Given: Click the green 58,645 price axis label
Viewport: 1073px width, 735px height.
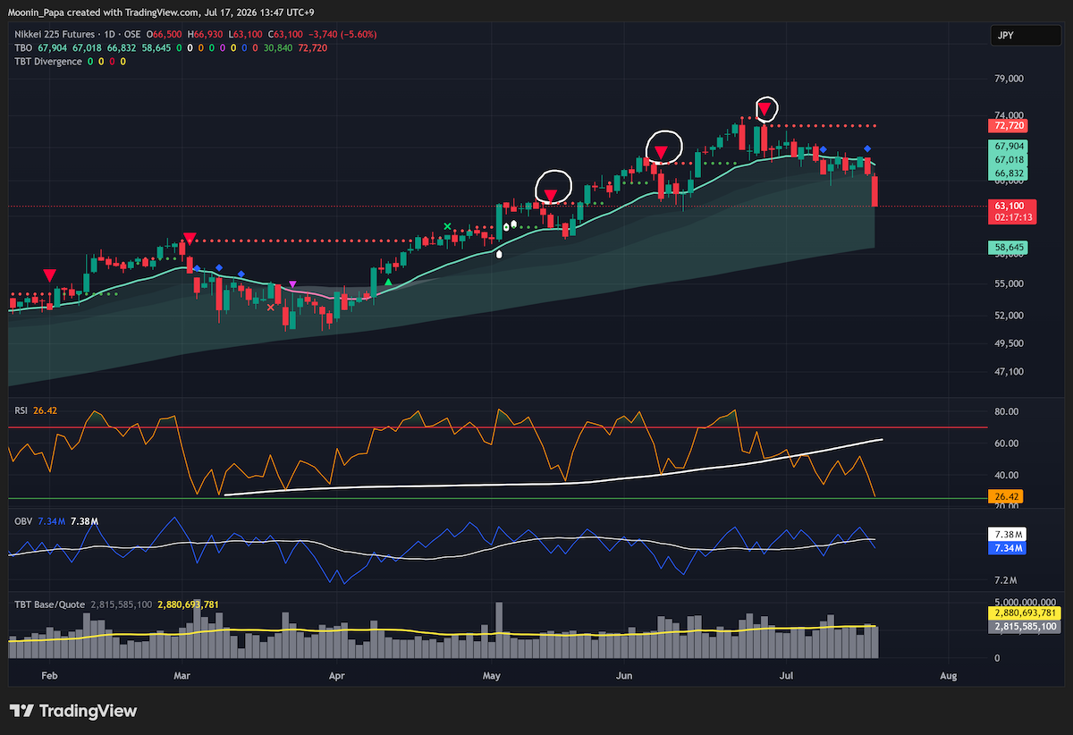Looking at the screenshot, I should pos(1010,246).
